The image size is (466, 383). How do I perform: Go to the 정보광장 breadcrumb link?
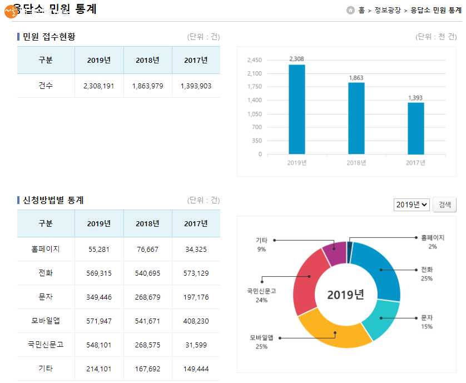(x=388, y=10)
